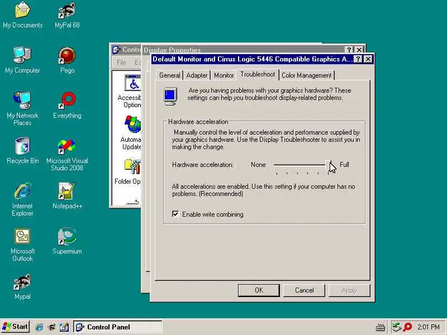Open Microsoft Outlook desktop icon
The width and height of the screenshot is (447, 335).
(x=22, y=245)
